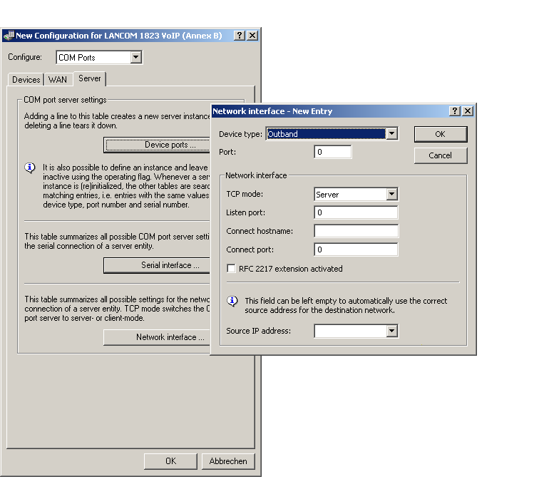539x504 pixels.
Task: Close the Network interface dialog
Action: 468,111
